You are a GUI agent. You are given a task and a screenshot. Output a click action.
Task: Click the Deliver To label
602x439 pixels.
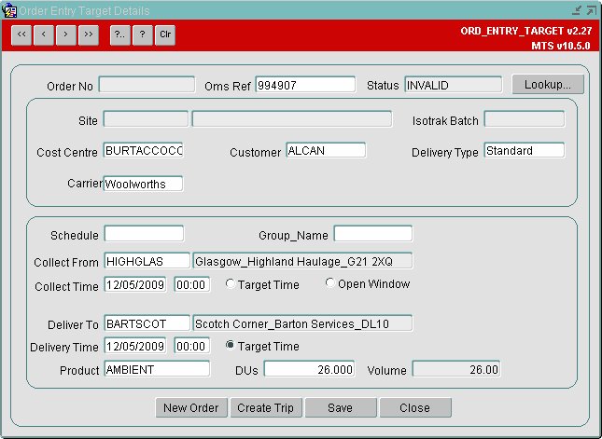pyautogui.click(x=74, y=325)
